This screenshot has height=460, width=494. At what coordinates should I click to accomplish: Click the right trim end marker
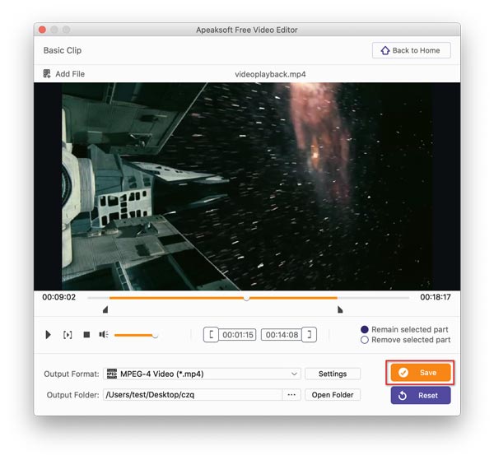click(340, 309)
